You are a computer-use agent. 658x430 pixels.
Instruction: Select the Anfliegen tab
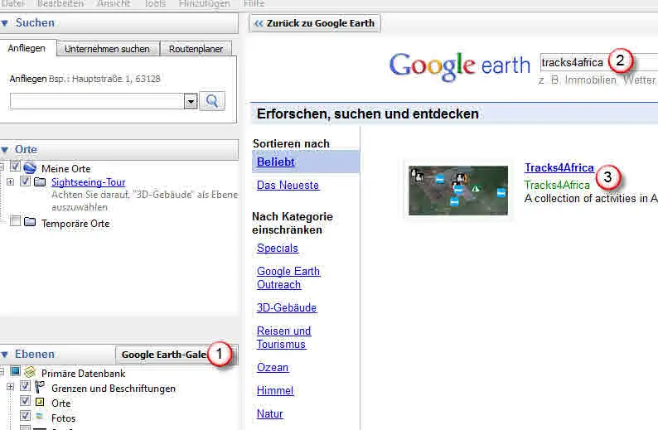(27, 48)
